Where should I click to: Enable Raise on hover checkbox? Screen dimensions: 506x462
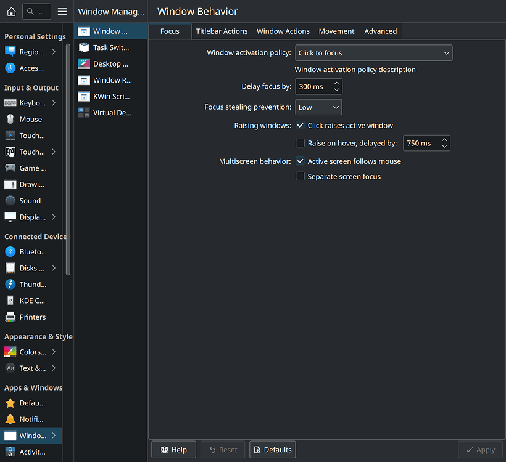301,144
